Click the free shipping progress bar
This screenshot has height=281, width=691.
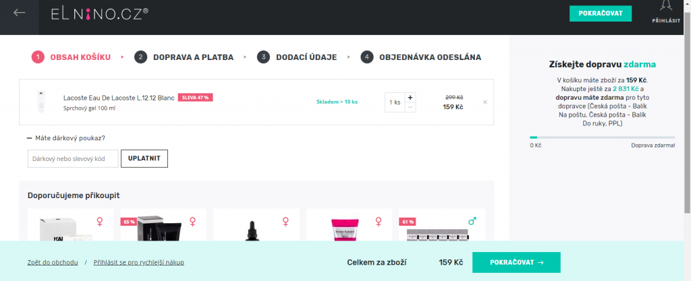[602, 137]
